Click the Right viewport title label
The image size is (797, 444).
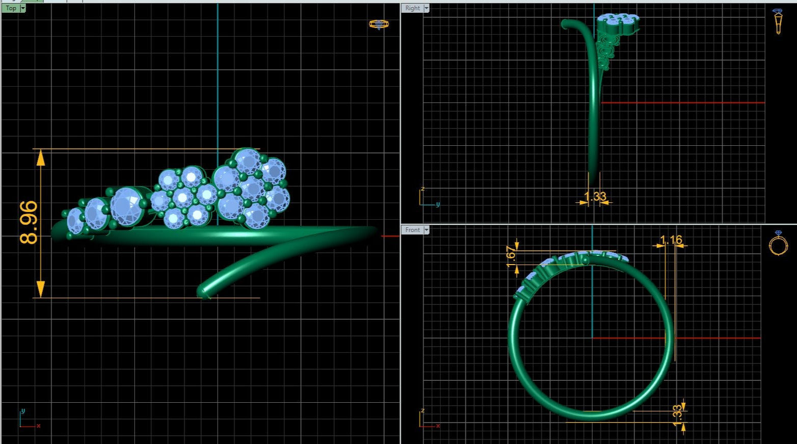point(412,8)
